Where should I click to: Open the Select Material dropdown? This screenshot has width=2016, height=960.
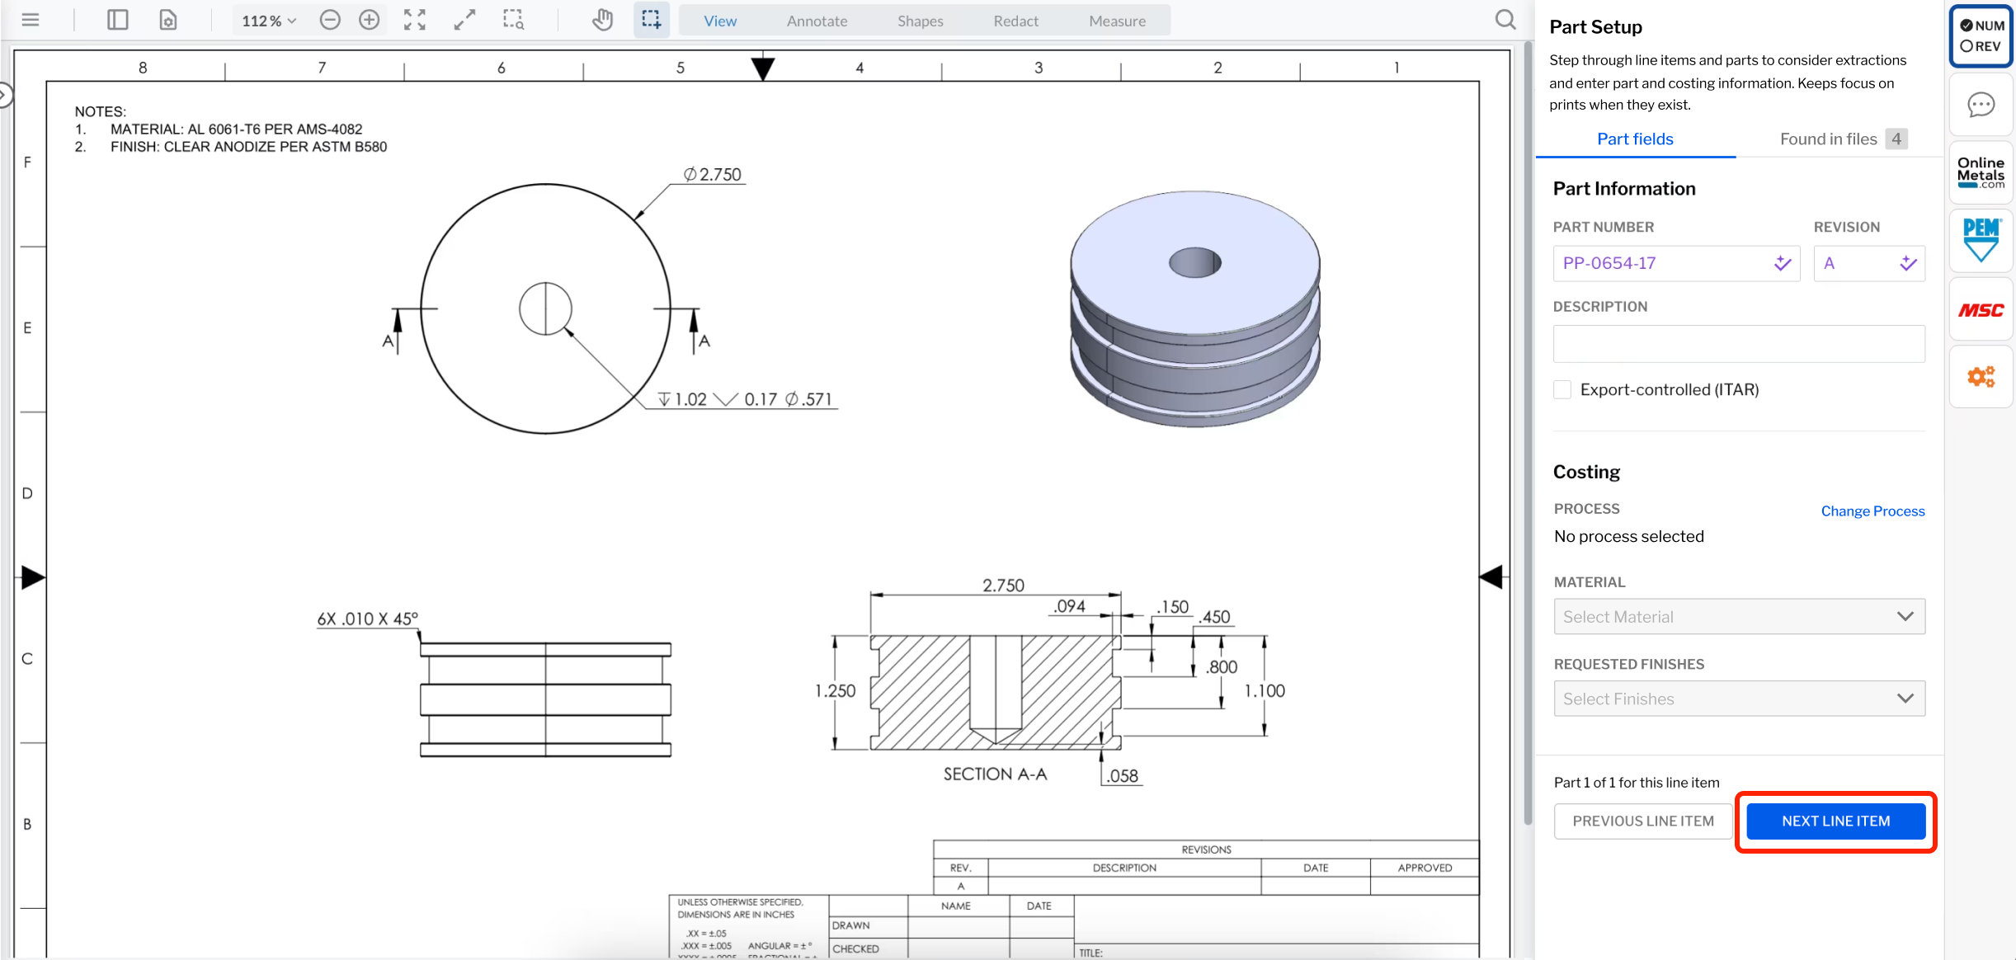(x=1738, y=616)
